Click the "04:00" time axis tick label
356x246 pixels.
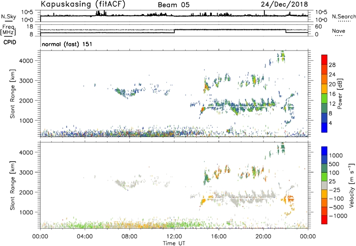click(x=85, y=237)
